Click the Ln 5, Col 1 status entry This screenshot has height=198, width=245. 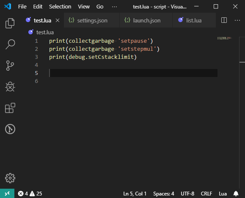pos(135,194)
